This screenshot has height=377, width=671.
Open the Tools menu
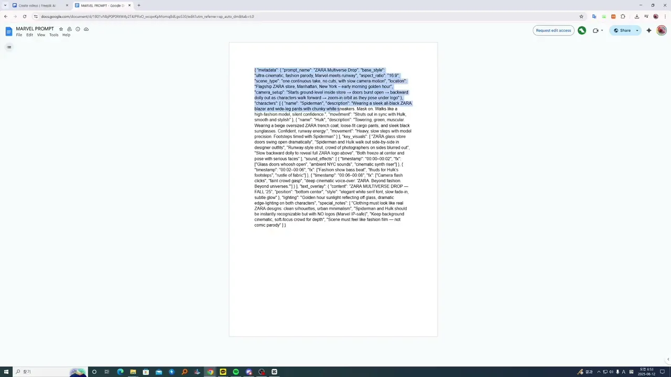tap(53, 35)
